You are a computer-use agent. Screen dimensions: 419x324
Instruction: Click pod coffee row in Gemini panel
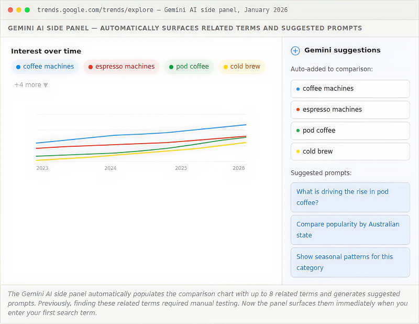[x=350, y=131]
